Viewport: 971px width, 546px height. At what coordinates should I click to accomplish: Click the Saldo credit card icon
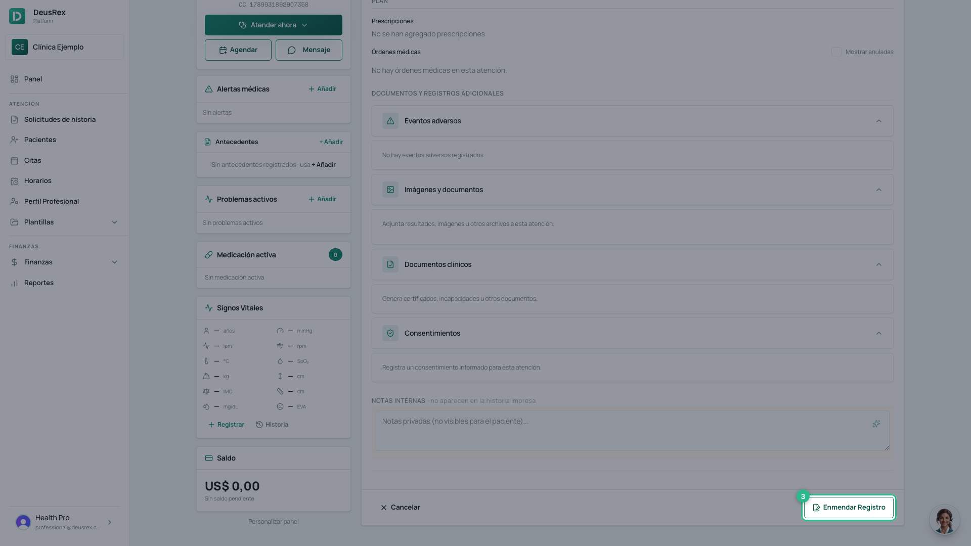point(209,458)
